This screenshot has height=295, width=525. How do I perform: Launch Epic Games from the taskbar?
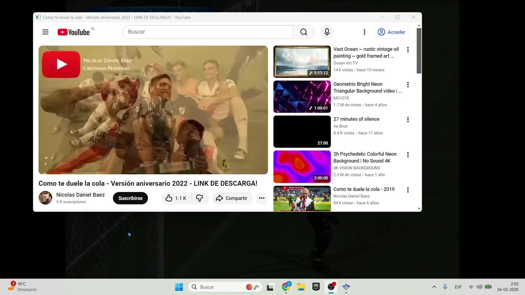(x=316, y=287)
